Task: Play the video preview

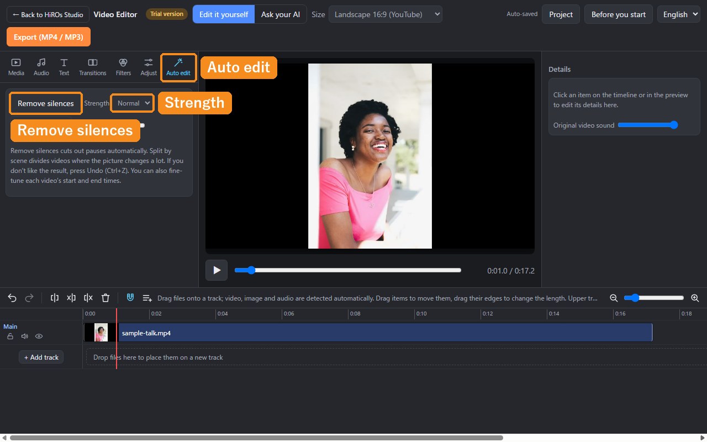Action: coord(217,270)
